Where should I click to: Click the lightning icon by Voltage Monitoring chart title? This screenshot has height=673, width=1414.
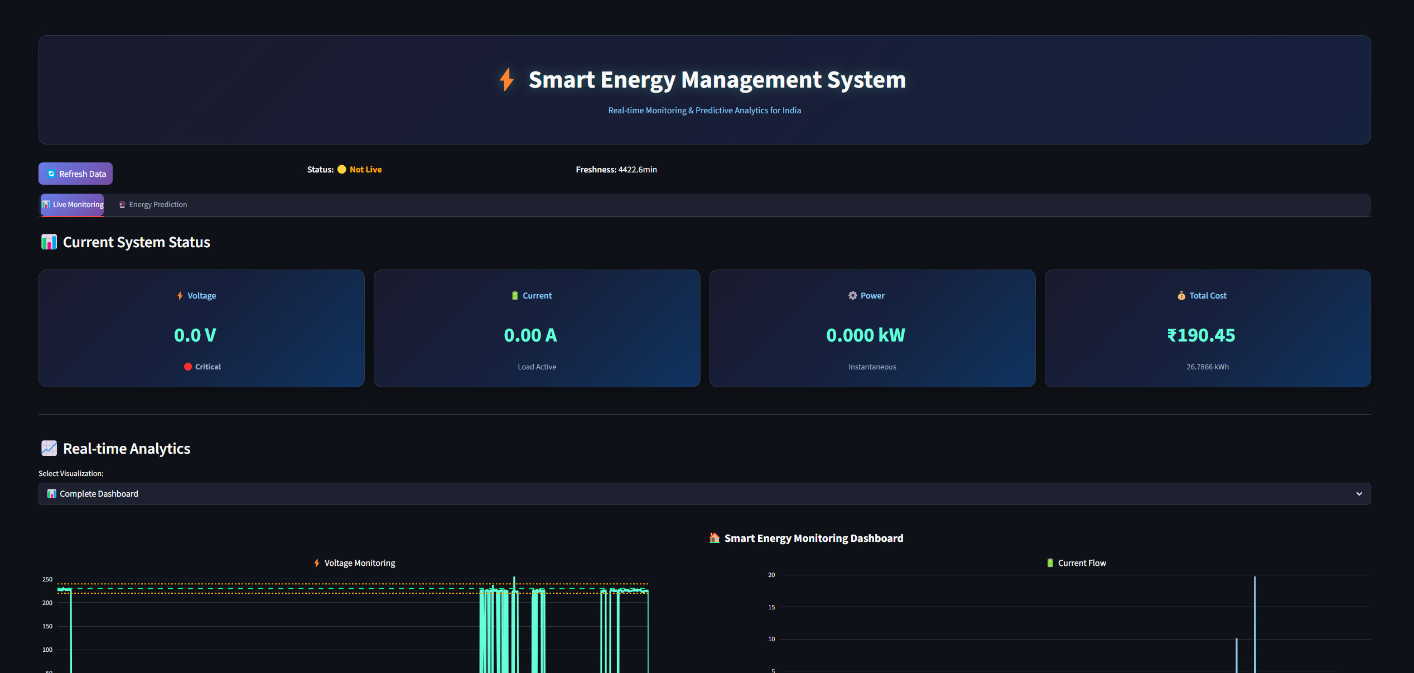coord(317,563)
